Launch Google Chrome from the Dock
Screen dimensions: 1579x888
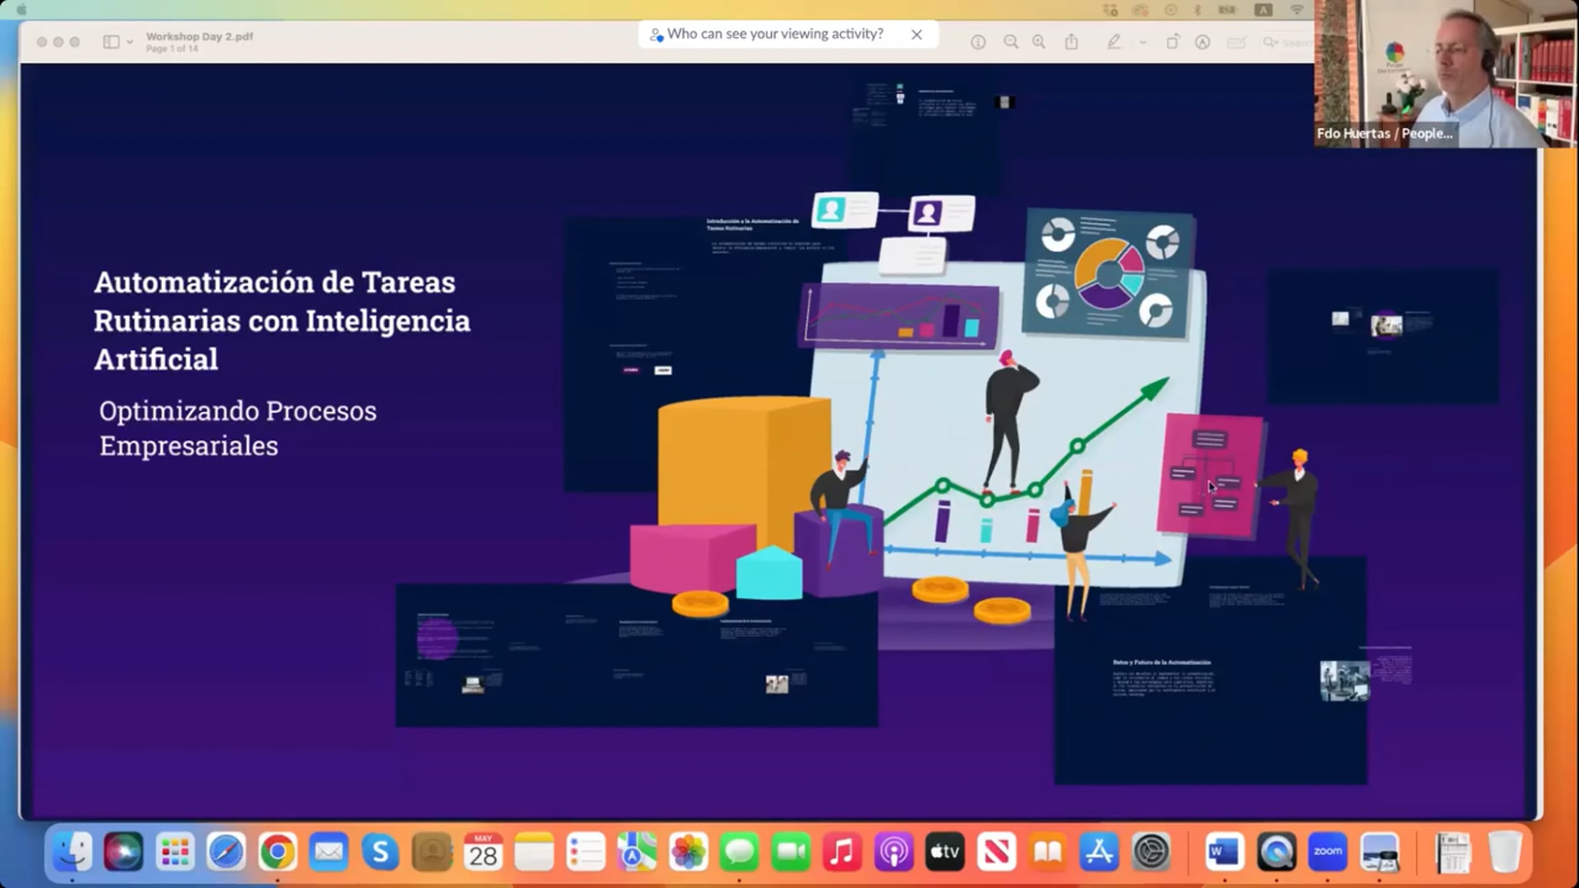(x=278, y=852)
